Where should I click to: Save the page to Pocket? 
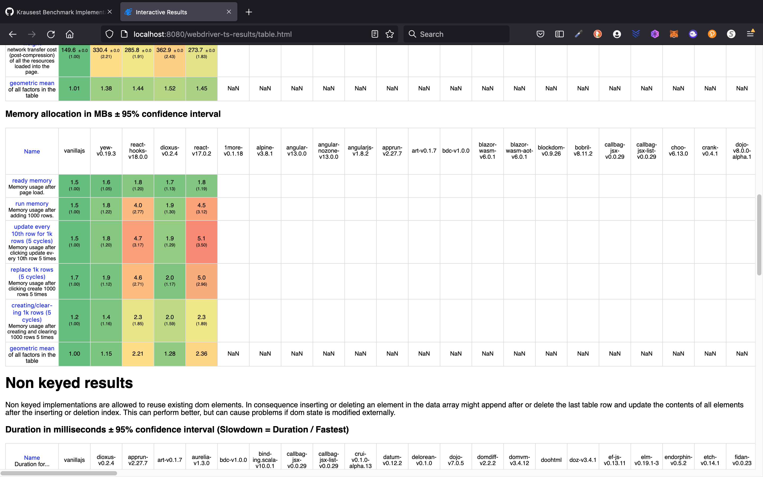(540, 34)
